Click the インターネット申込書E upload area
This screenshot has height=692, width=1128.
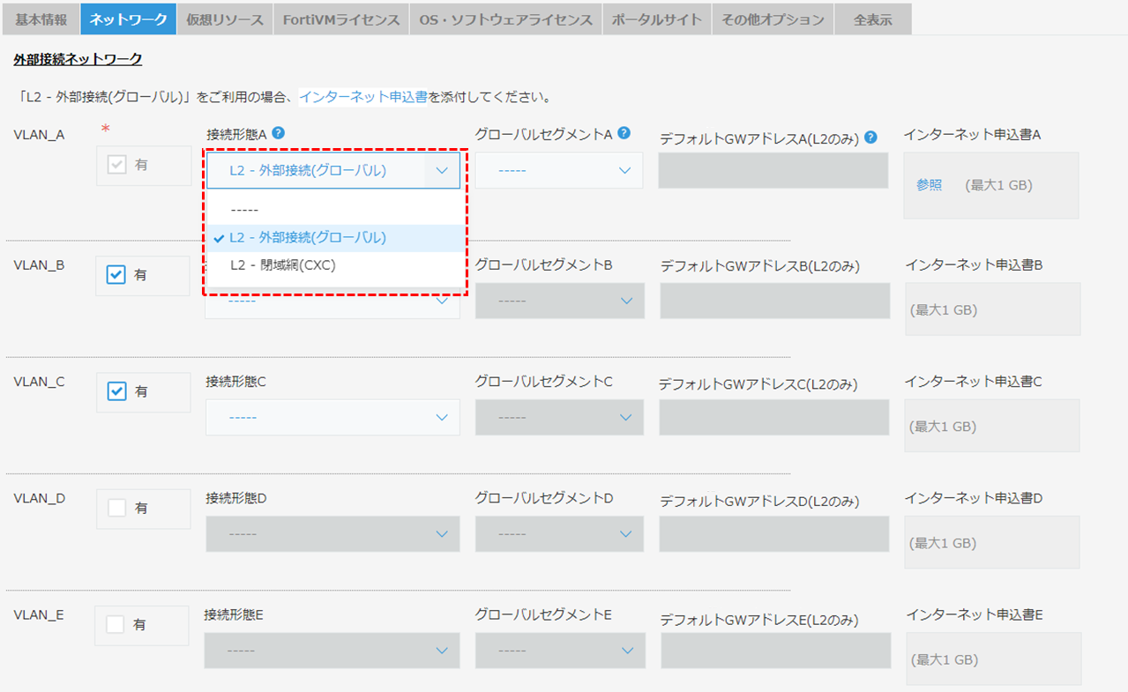(994, 659)
